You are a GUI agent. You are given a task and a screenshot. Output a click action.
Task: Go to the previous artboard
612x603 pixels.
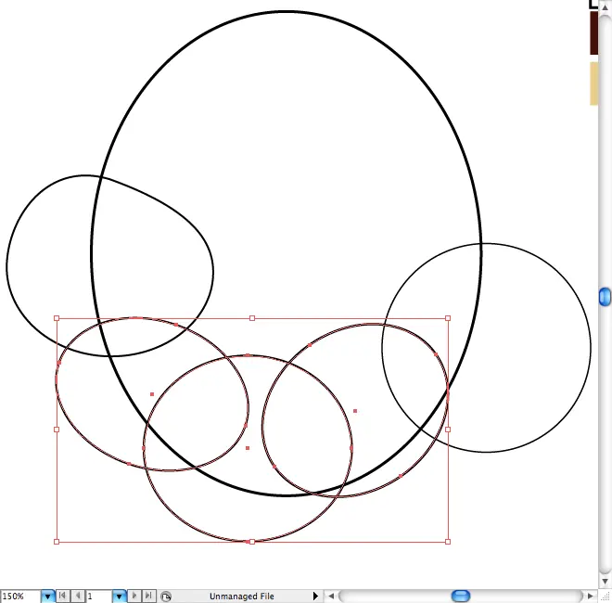(x=78, y=596)
